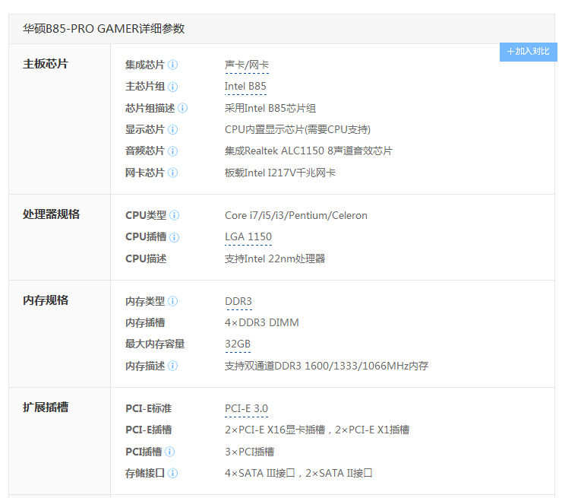Click info icon next to CPU类型
Viewport: 562px width, 498px height.
(174, 215)
